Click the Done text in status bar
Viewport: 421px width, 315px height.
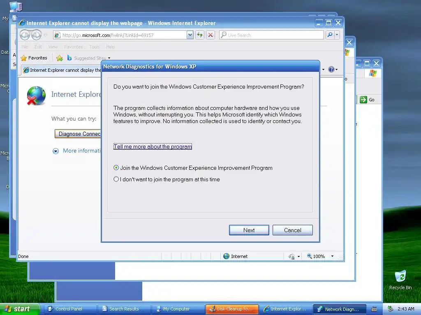23,256
